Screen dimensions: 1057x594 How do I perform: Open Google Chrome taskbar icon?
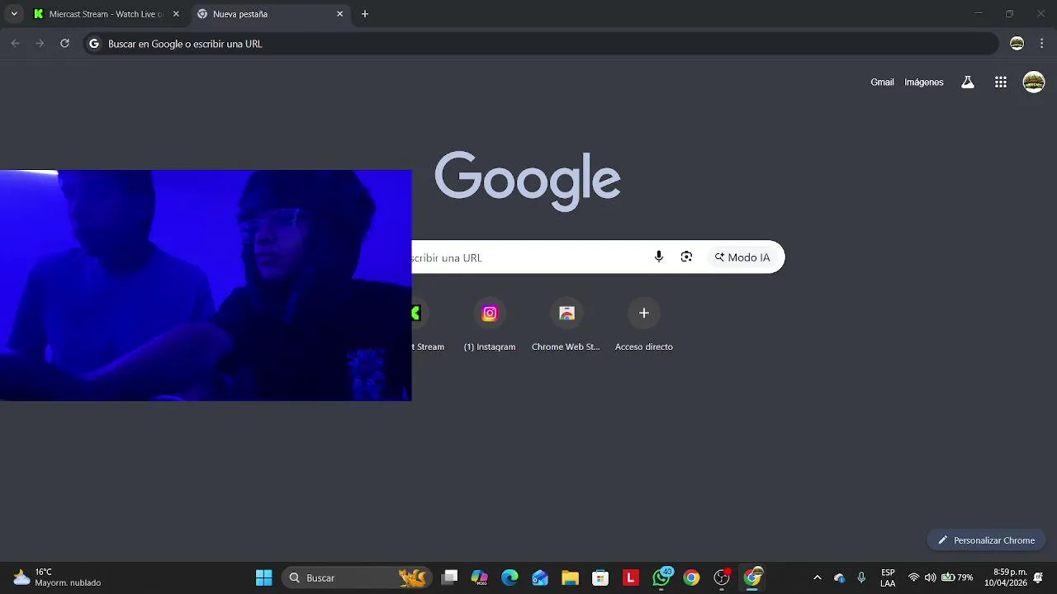[x=691, y=577]
